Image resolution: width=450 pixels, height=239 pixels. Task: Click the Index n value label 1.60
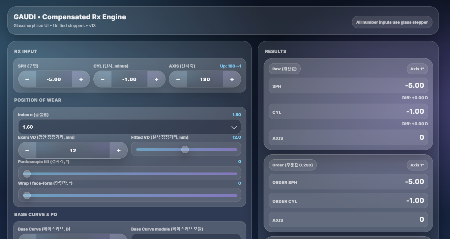[x=237, y=115]
